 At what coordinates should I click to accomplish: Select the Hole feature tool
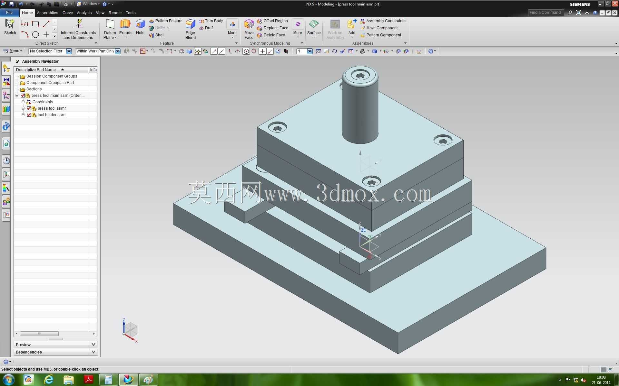(x=140, y=27)
